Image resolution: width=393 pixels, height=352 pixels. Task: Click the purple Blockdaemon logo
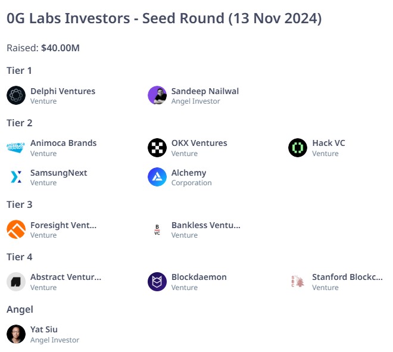157,282
